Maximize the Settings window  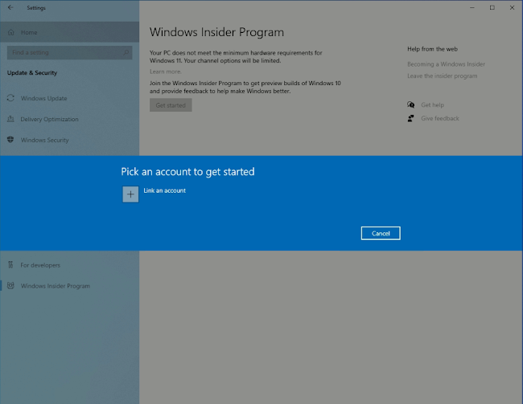[x=492, y=8]
